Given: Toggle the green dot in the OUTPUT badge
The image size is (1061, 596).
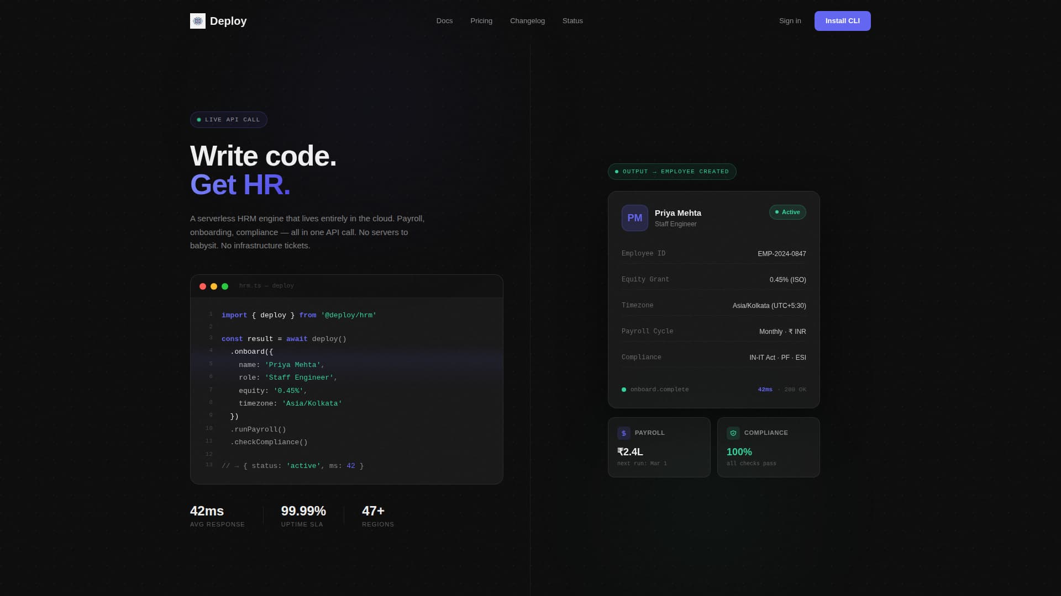Looking at the screenshot, I should (617, 172).
